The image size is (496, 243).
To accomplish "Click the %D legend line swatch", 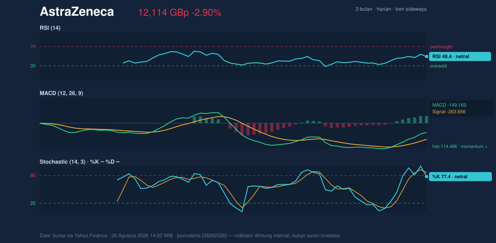I will (118, 162).
